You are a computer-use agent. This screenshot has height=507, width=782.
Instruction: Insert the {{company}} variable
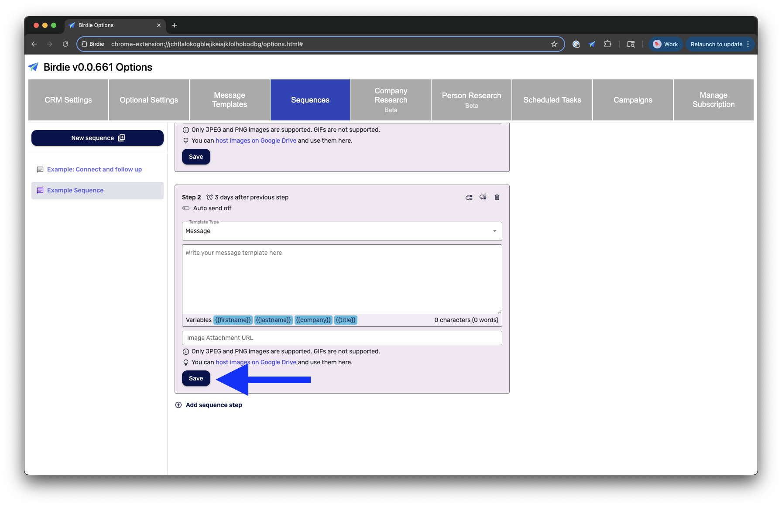tap(313, 320)
